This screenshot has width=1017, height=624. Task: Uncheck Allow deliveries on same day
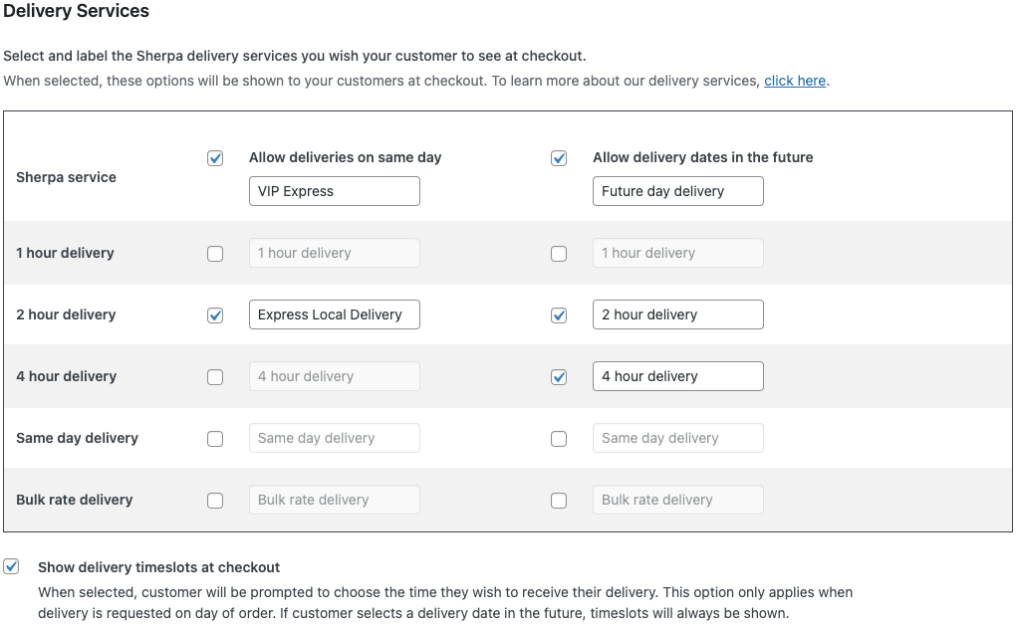click(x=215, y=158)
